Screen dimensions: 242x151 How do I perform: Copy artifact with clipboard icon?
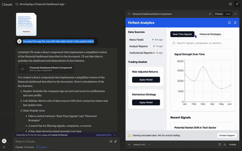pyautogui.click(x=220, y=145)
